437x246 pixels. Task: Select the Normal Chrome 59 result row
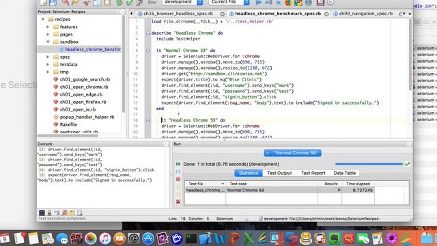[279, 190]
